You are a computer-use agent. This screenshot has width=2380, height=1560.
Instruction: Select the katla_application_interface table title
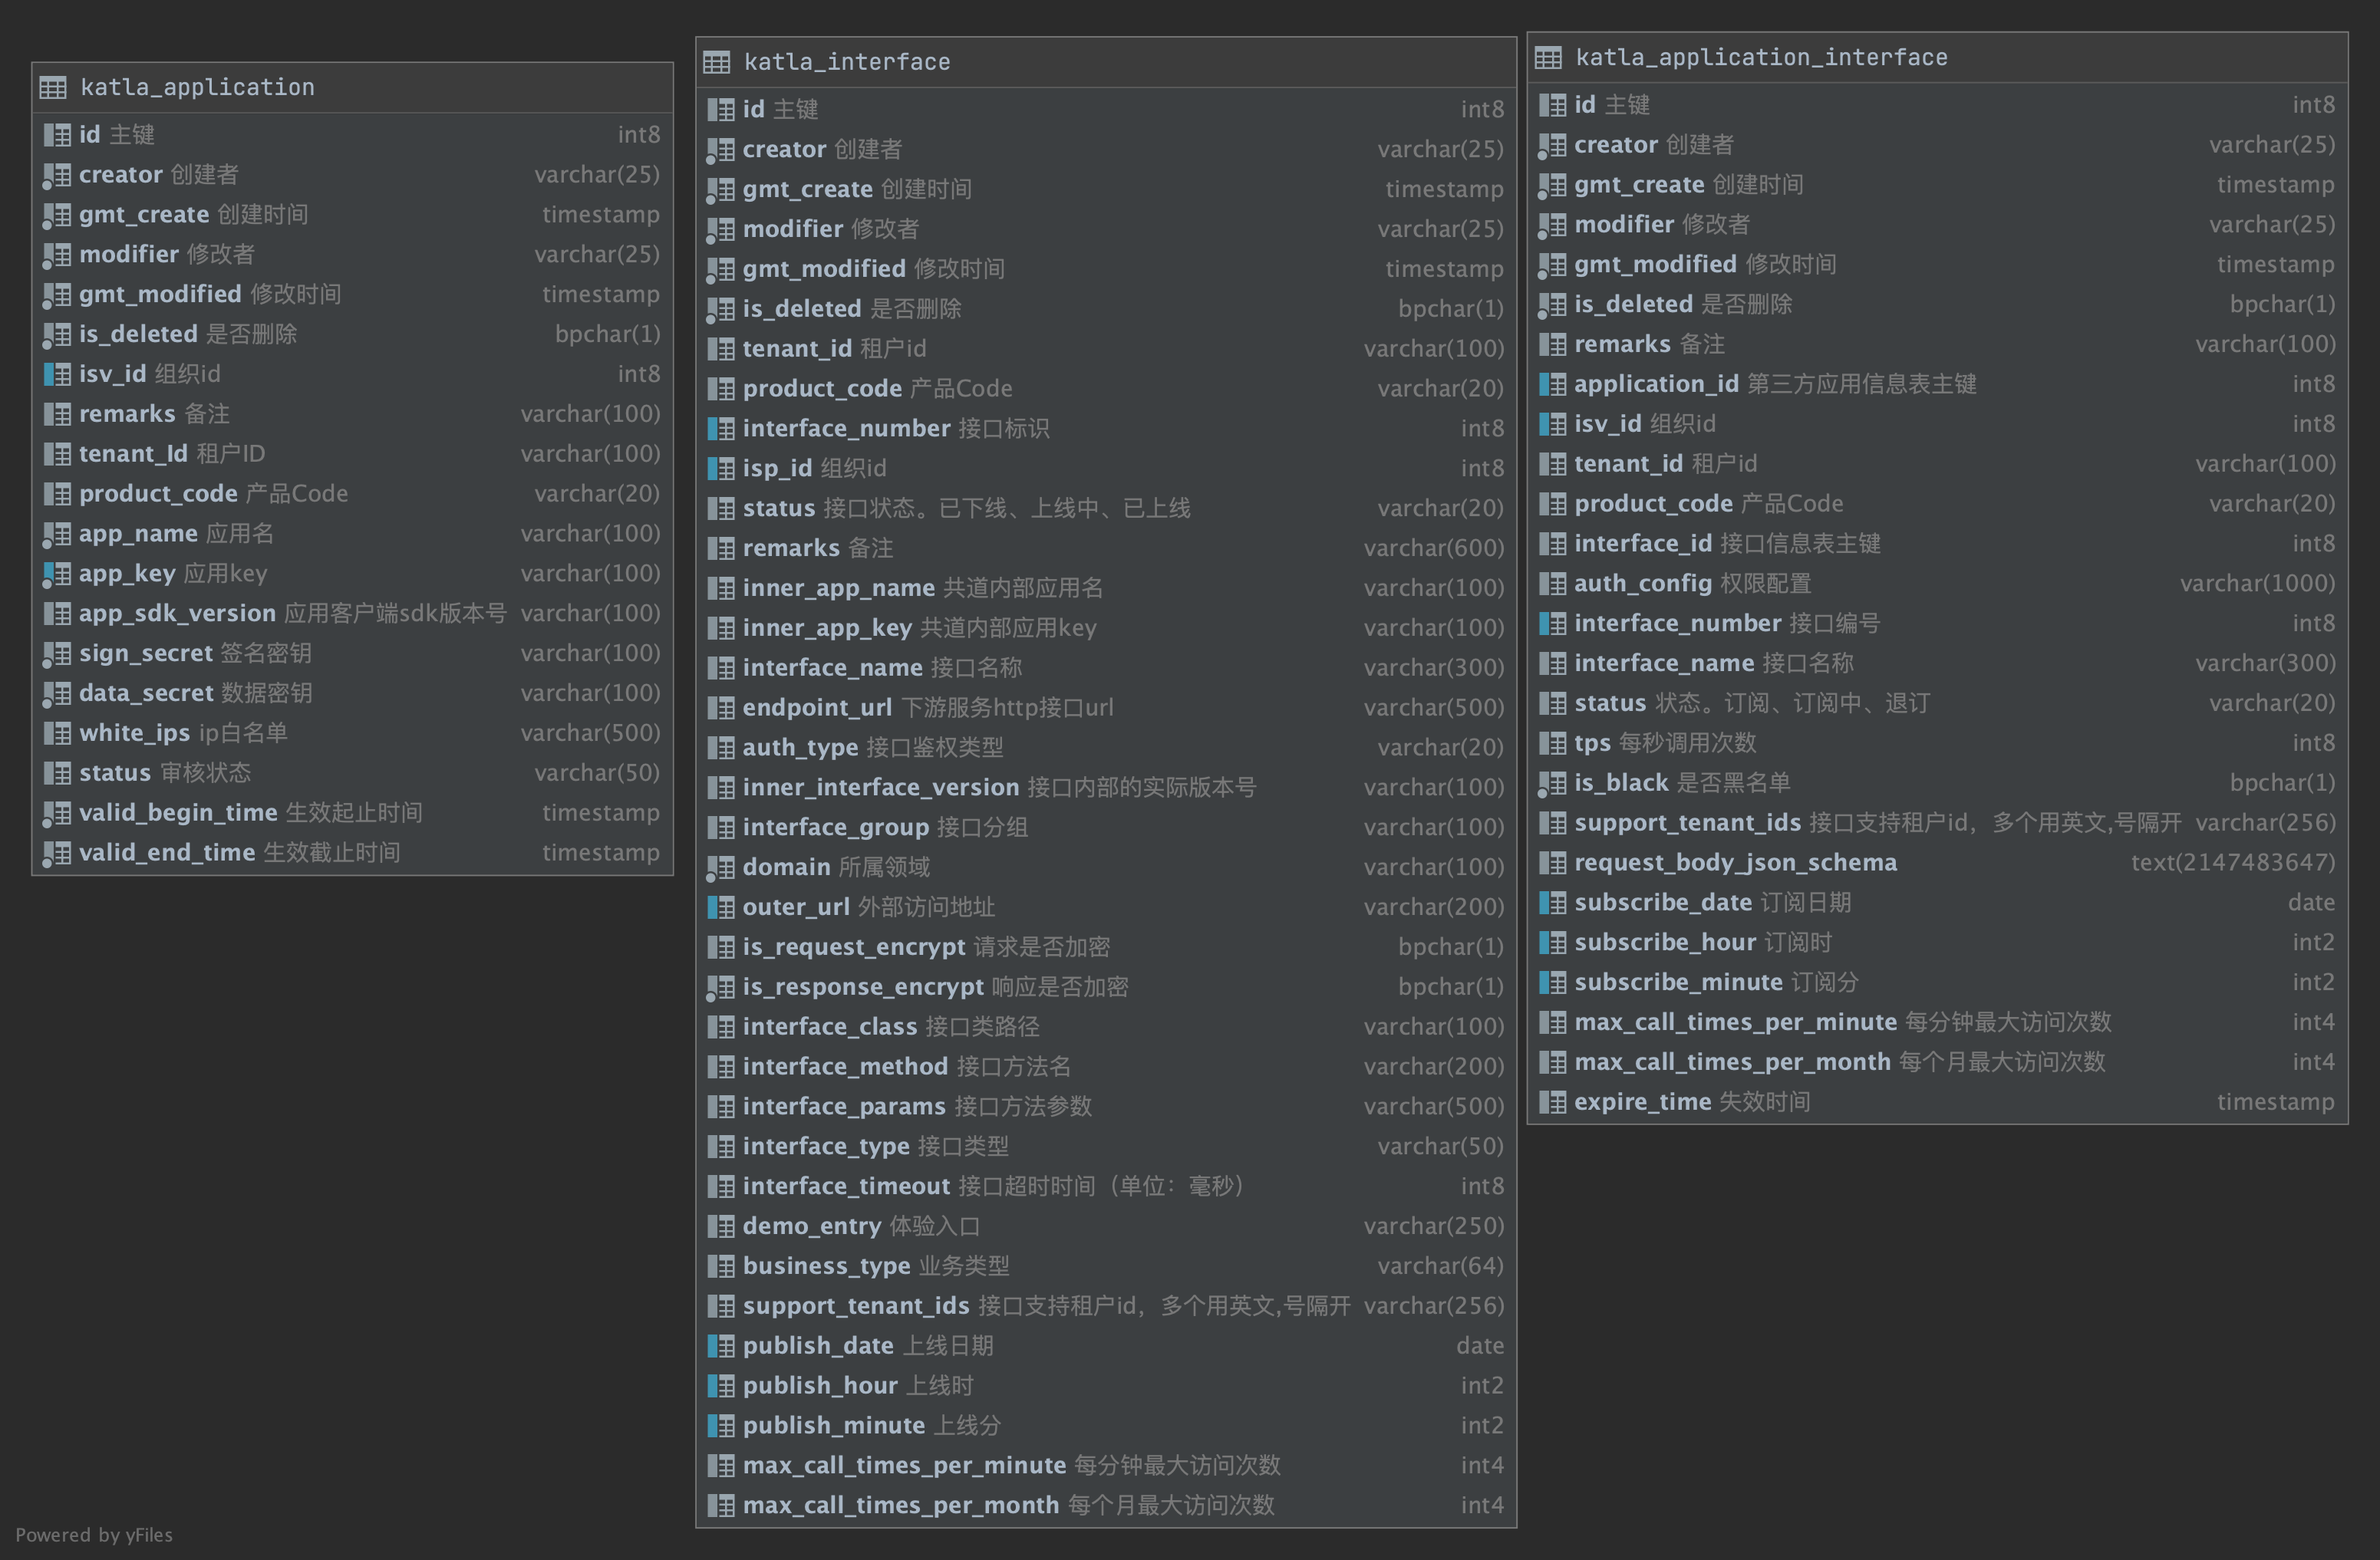click(1761, 58)
